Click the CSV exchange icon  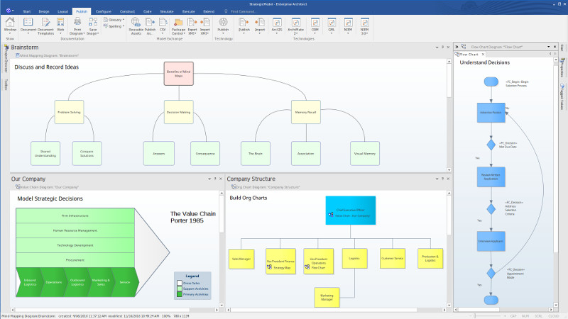163,24
